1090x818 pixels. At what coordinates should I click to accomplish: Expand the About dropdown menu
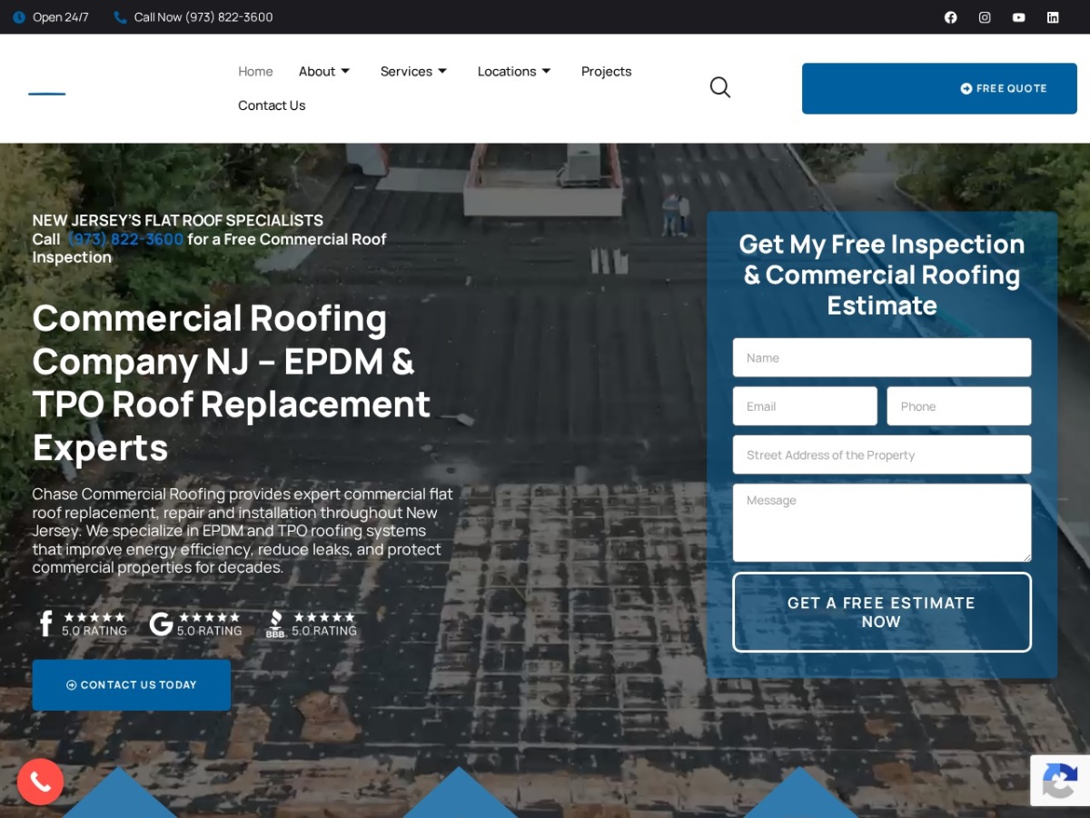324,71
